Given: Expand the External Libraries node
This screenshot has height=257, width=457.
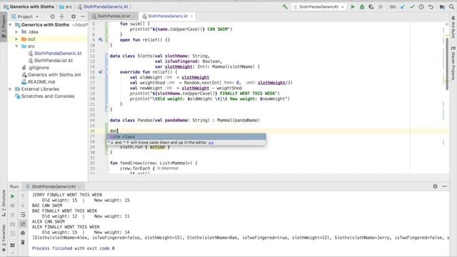Looking at the screenshot, I should 11,89.
